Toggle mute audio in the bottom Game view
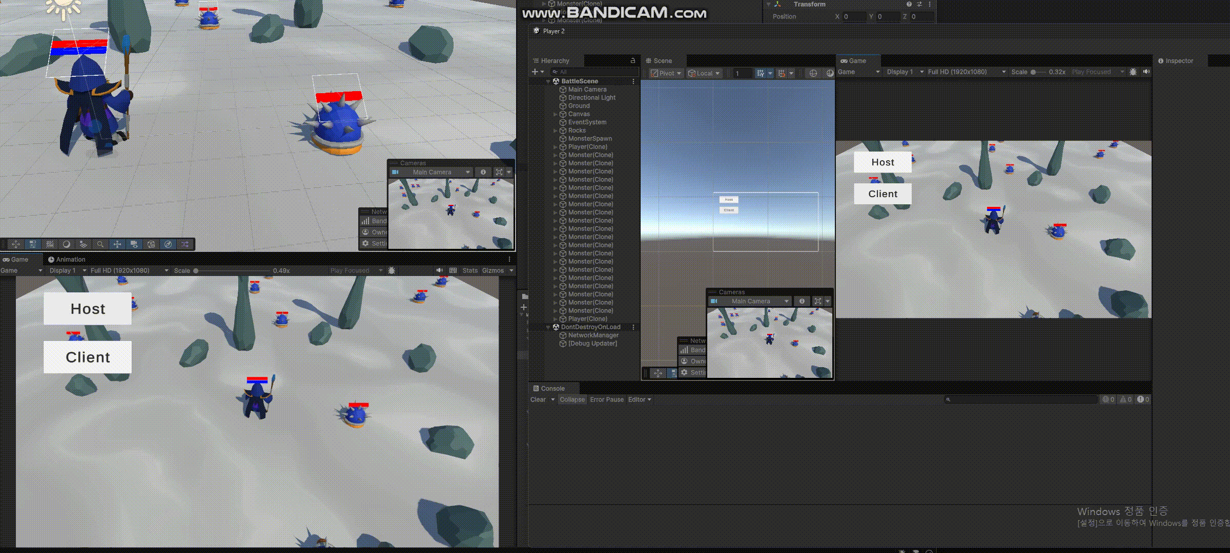The height and width of the screenshot is (553, 1230). coord(439,270)
